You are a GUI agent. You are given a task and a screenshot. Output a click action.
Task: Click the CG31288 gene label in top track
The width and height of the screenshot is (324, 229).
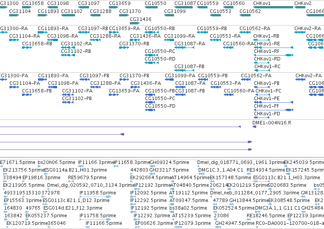101,11
